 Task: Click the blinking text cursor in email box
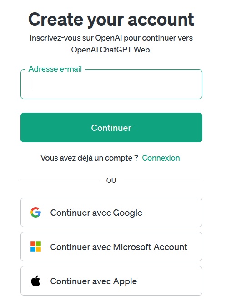[x=30, y=84]
